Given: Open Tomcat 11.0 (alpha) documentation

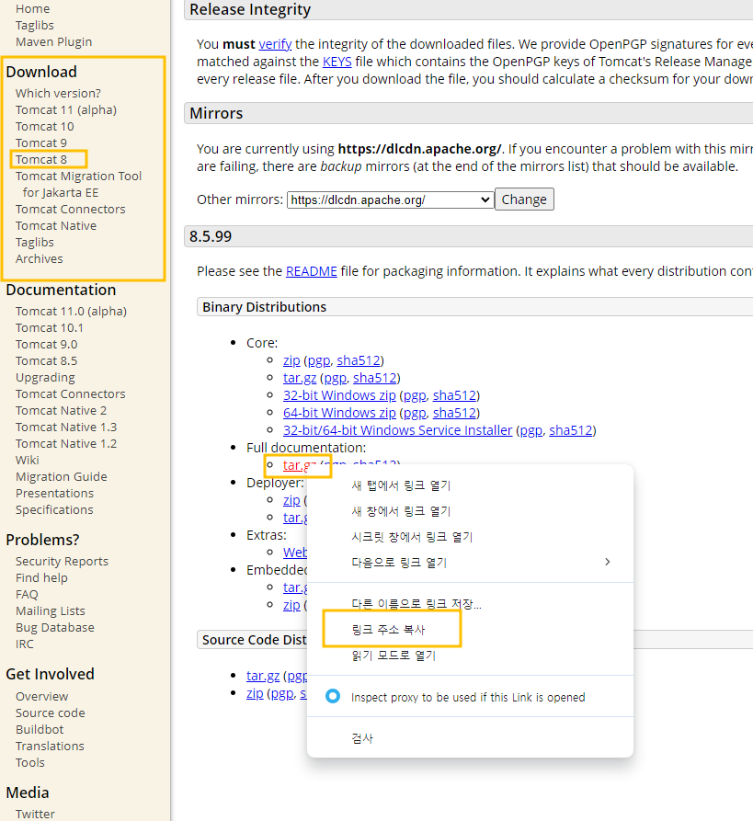Looking at the screenshot, I should pyautogui.click(x=71, y=311).
